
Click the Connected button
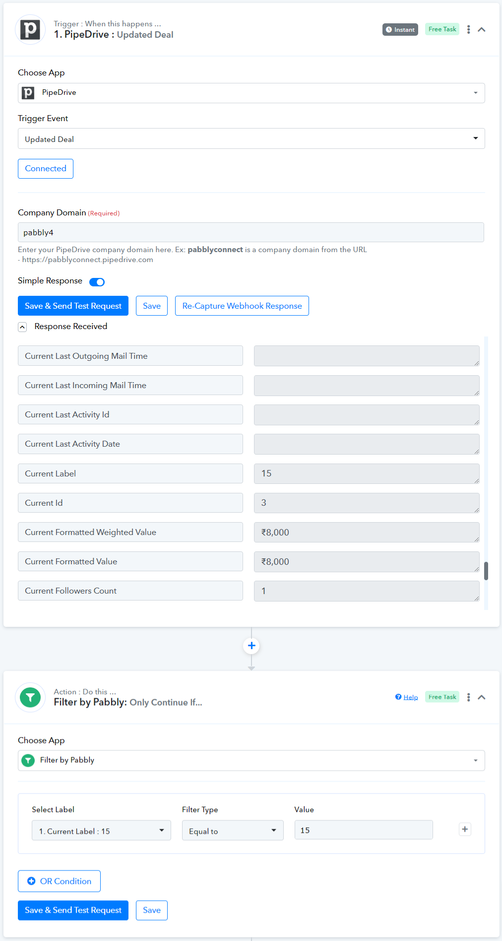click(x=46, y=169)
